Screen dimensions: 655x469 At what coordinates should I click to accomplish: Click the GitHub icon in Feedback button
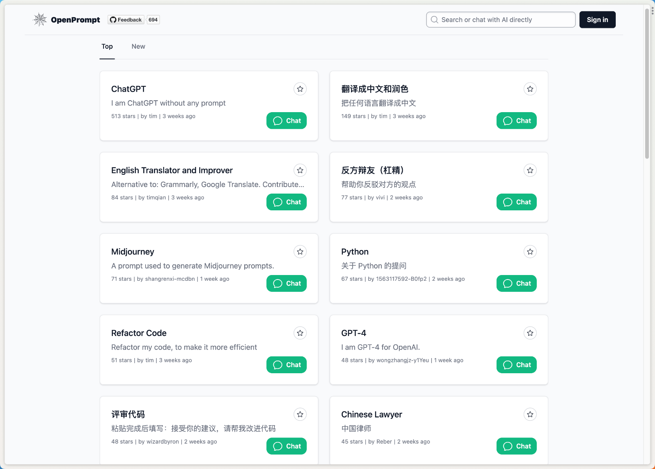click(112, 19)
